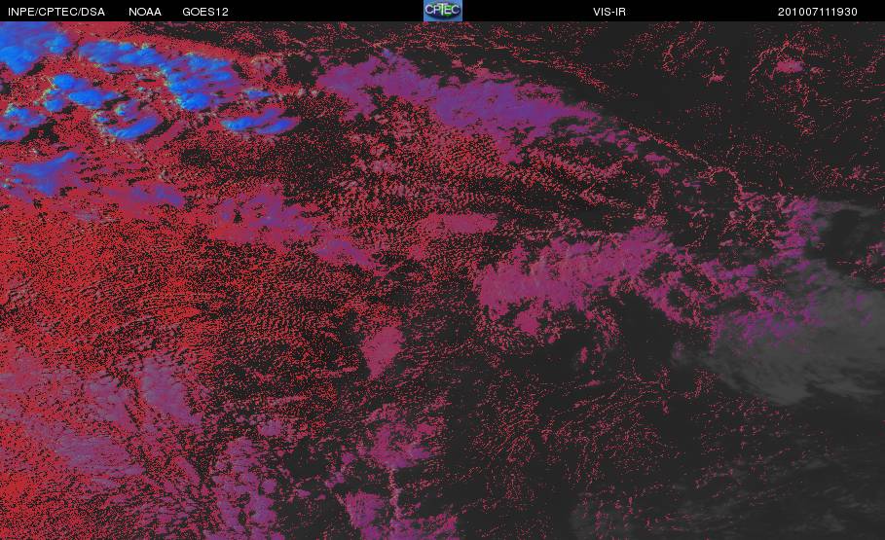
Task: Click the NOAA label in header
Action: (145, 12)
